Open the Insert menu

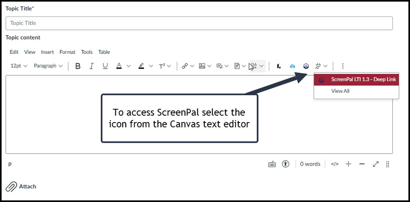(x=48, y=52)
